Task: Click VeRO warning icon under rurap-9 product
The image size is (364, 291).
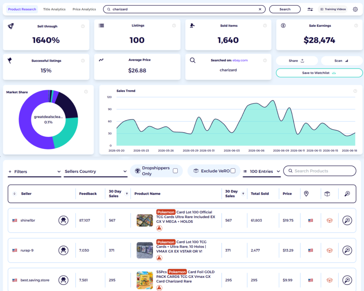Action: coord(159,258)
